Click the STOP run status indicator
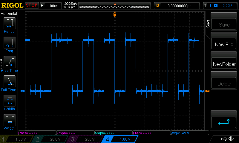Screen dimensions: 239x143 point(32,5)
